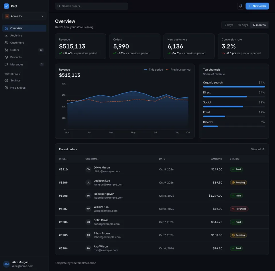275x271 pixels.
Task: Click the Messages chat icon in sidebar
Action: [x=6, y=64]
